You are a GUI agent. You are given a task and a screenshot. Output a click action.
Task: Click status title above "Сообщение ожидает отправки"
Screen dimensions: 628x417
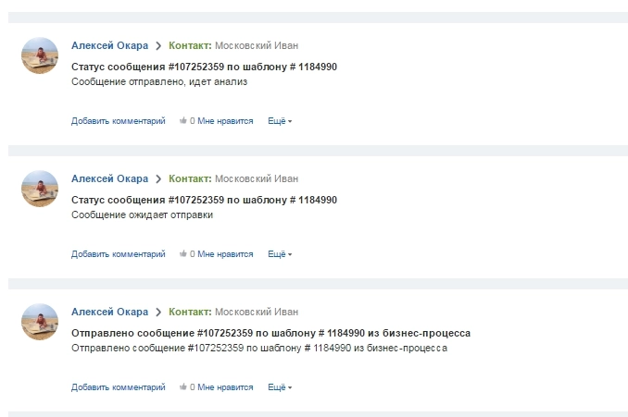pos(204,200)
